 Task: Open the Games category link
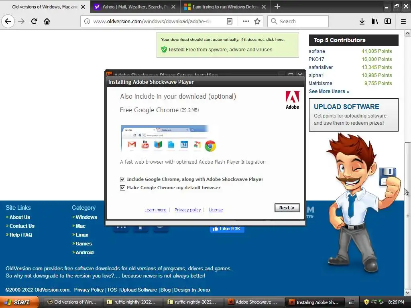(83, 244)
